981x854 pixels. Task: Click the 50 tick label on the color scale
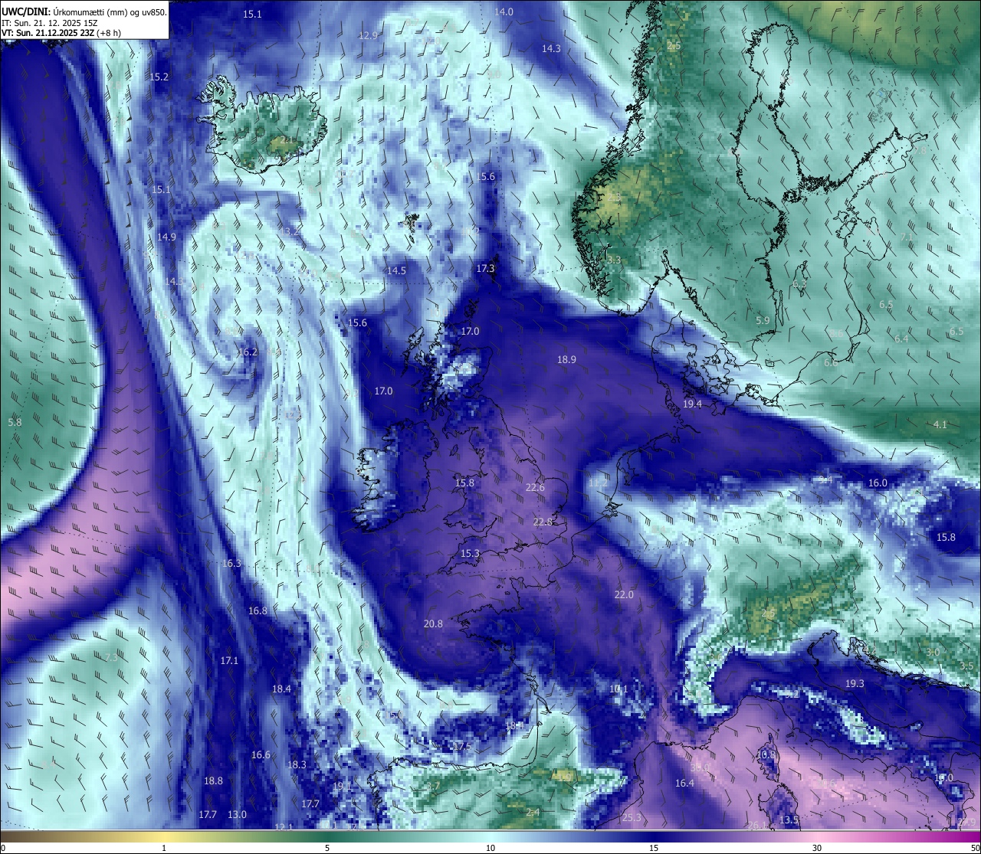[975, 848]
